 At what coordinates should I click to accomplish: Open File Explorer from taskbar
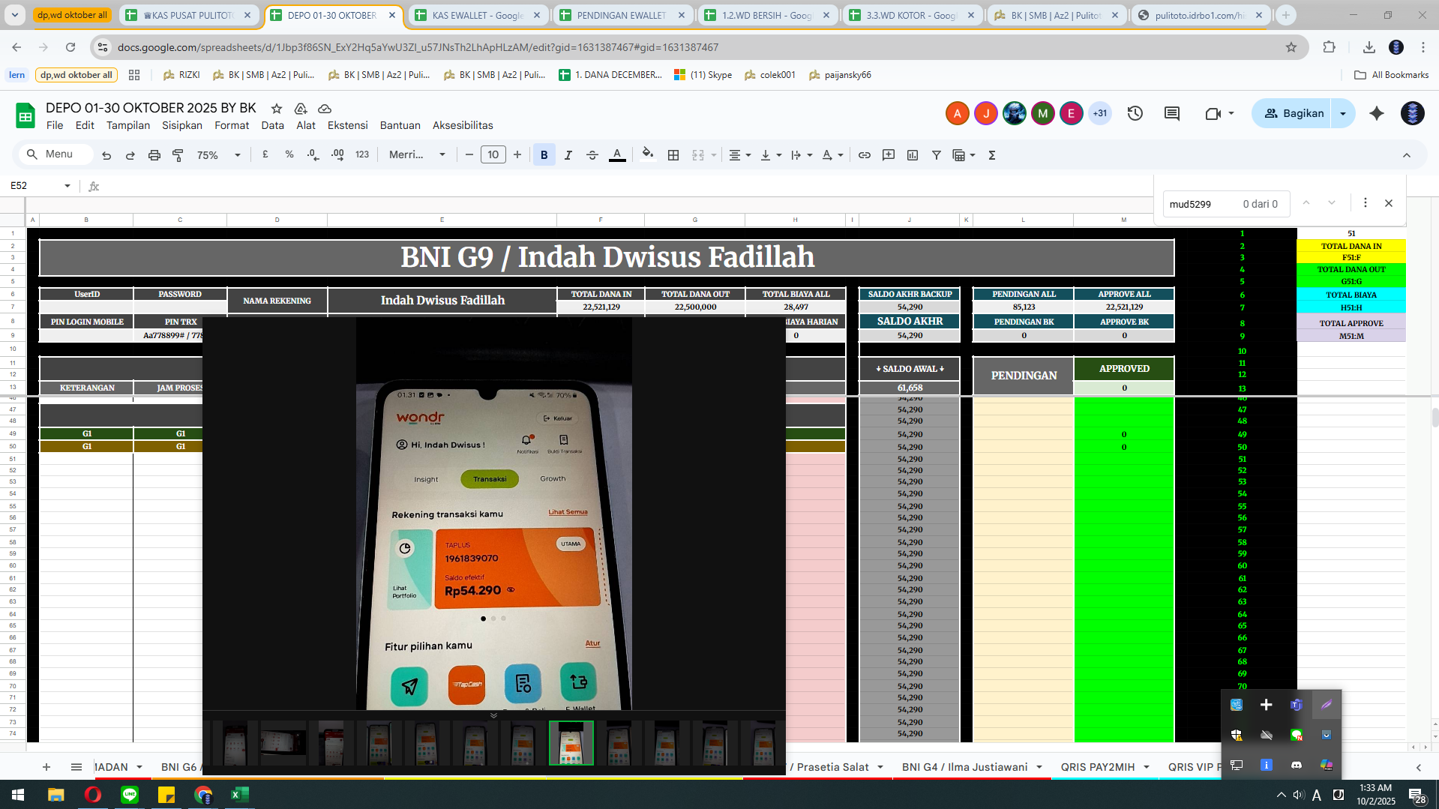point(56,795)
